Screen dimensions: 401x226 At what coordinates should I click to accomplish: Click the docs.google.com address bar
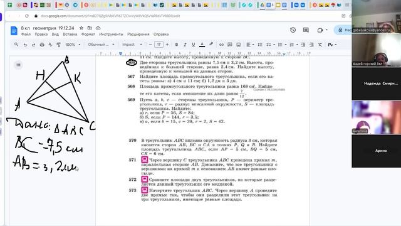[110, 16]
